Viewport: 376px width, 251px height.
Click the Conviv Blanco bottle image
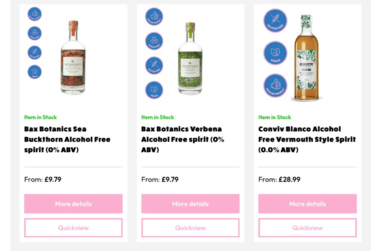[x=305, y=60]
